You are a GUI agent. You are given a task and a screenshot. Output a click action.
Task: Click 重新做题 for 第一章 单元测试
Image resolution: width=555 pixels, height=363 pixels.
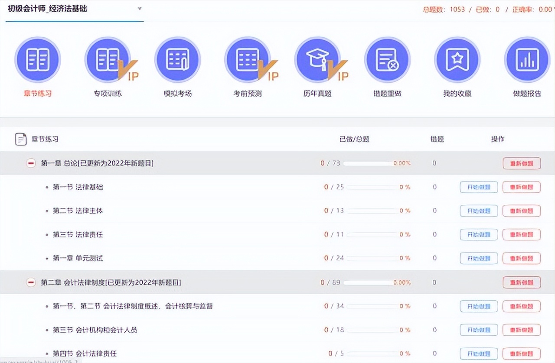(x=521, y=258)
